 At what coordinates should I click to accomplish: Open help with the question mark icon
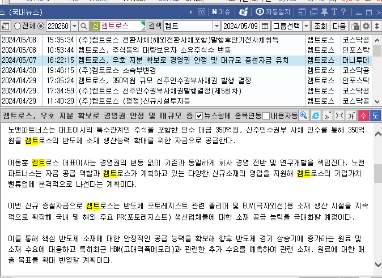click(343, 12)
